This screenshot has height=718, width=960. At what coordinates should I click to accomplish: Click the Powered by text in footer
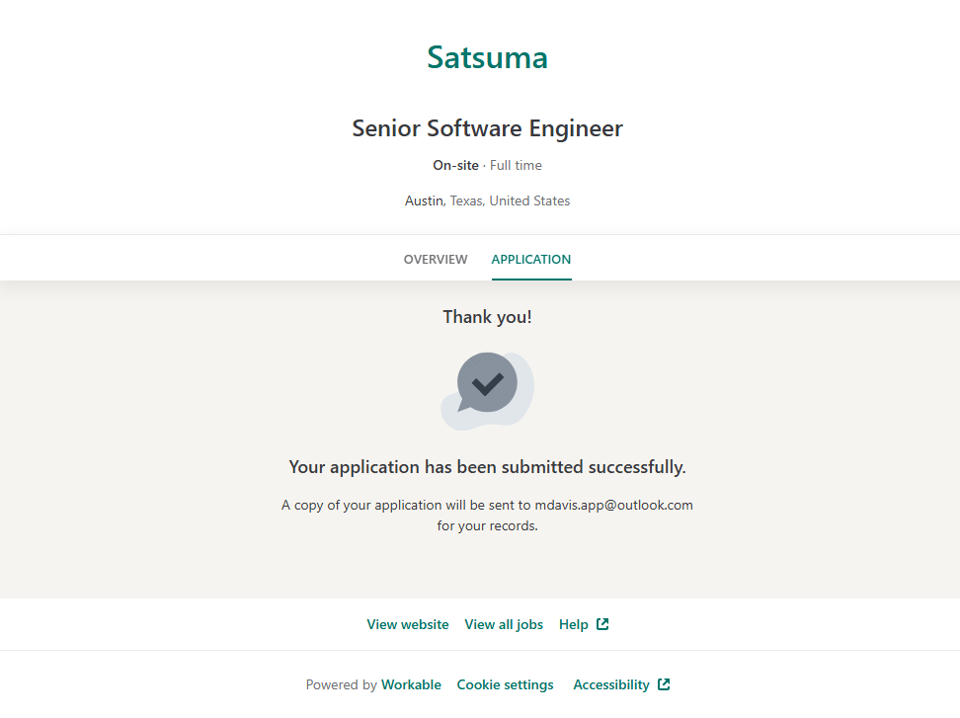(x=341, y=685)
